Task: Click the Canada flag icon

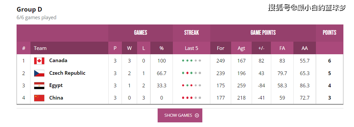Action: (x=39, y=61)
